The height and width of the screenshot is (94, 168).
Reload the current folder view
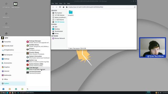pyautogui.click(x=135, y=7)
